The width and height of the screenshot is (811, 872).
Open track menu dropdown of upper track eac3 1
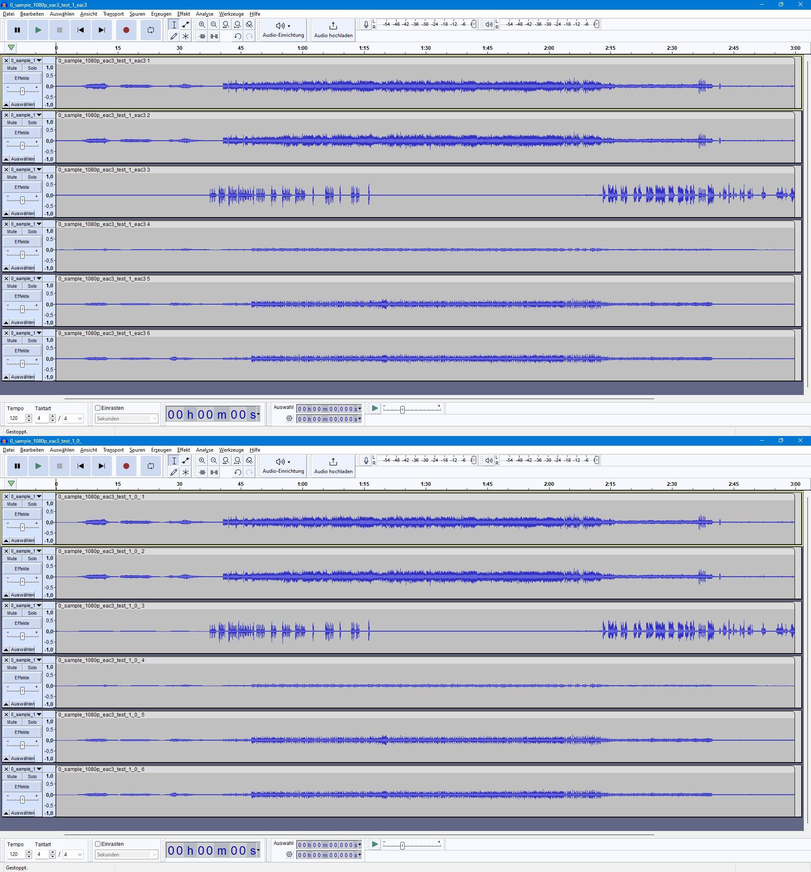pos(39,60)
